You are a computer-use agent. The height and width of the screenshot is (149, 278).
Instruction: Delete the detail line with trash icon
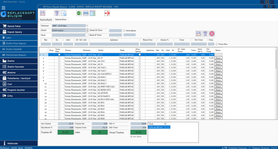[x=205, y=33]
